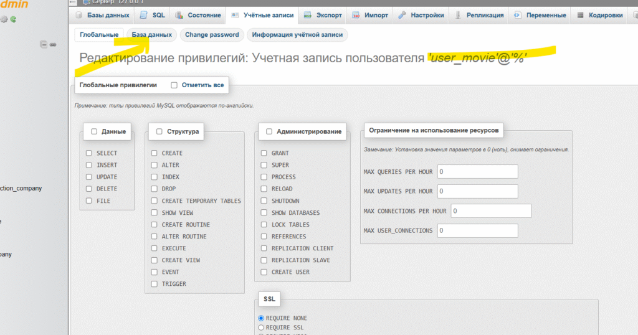The height and width of the screenshot is (335, 638).
Task: Check the CREATE USER checkbox
Action: point(264,272)
